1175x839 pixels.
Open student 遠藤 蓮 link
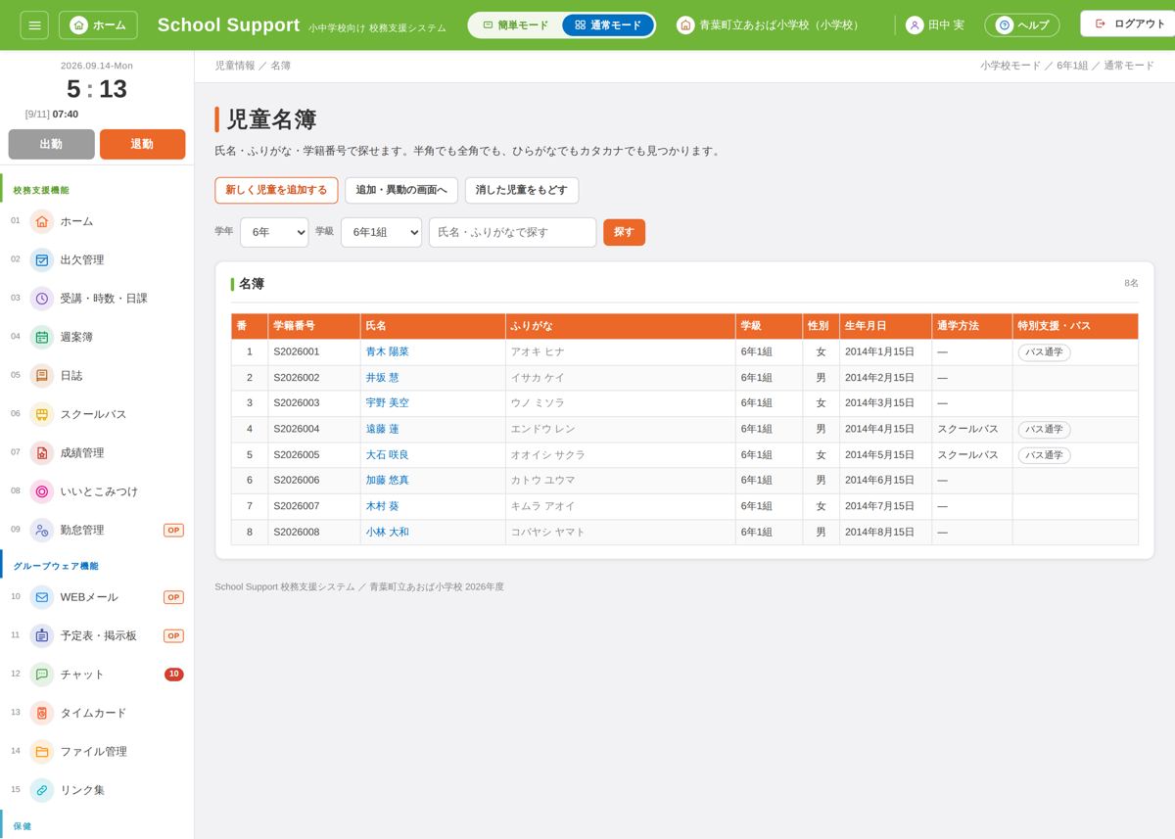(x=383, y=429)
